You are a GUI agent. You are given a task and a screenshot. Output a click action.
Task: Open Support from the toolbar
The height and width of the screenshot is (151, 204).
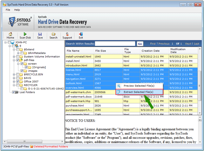tap(67, 34)
